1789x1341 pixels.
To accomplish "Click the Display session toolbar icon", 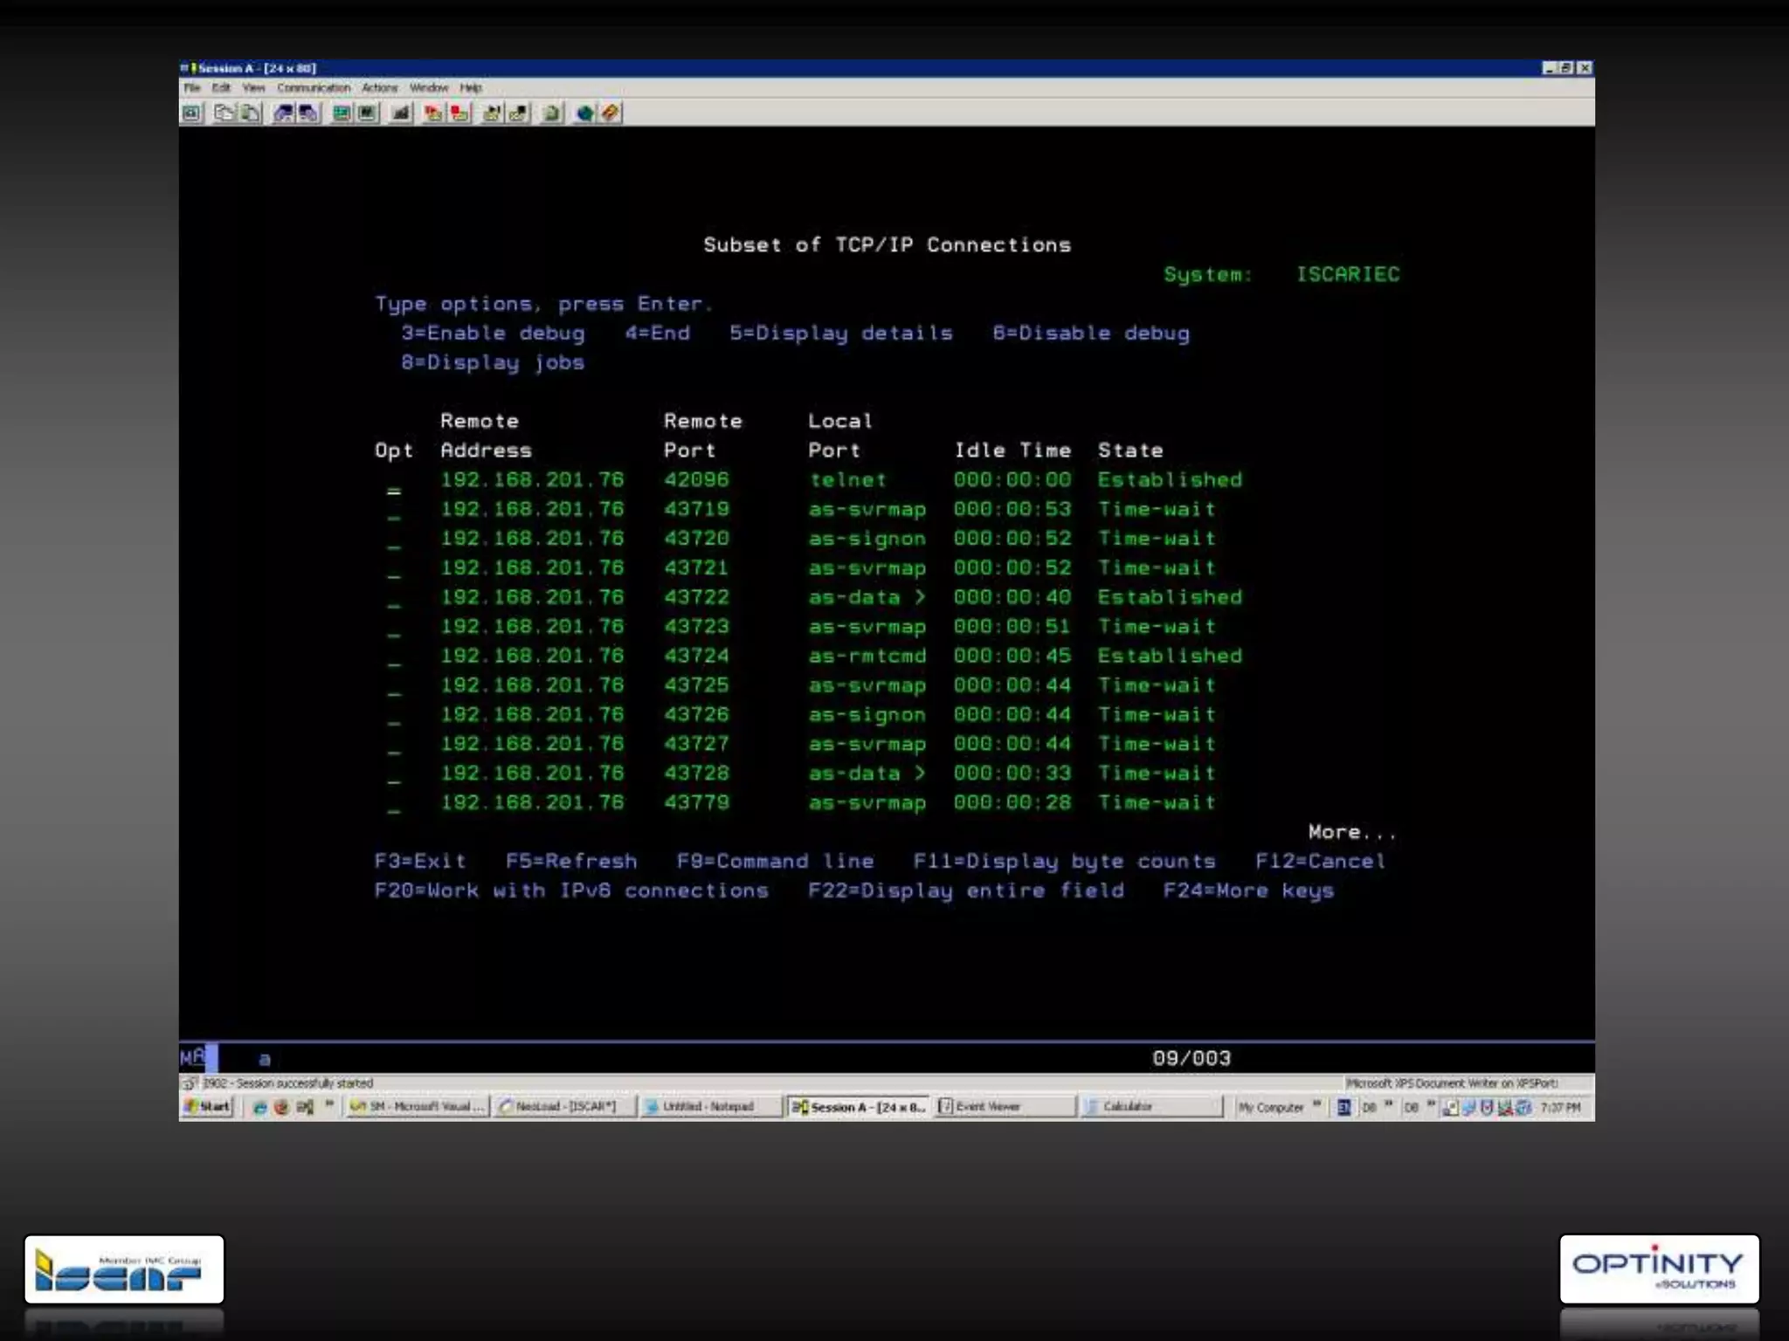I will [x=342, y=113].
